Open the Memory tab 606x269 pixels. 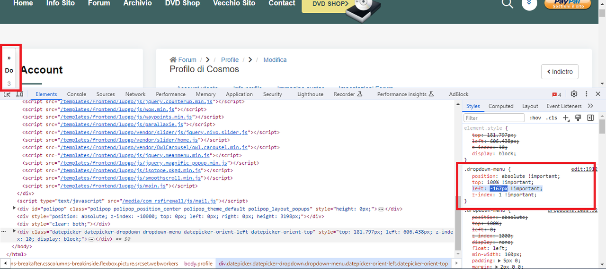click(205, 94)
